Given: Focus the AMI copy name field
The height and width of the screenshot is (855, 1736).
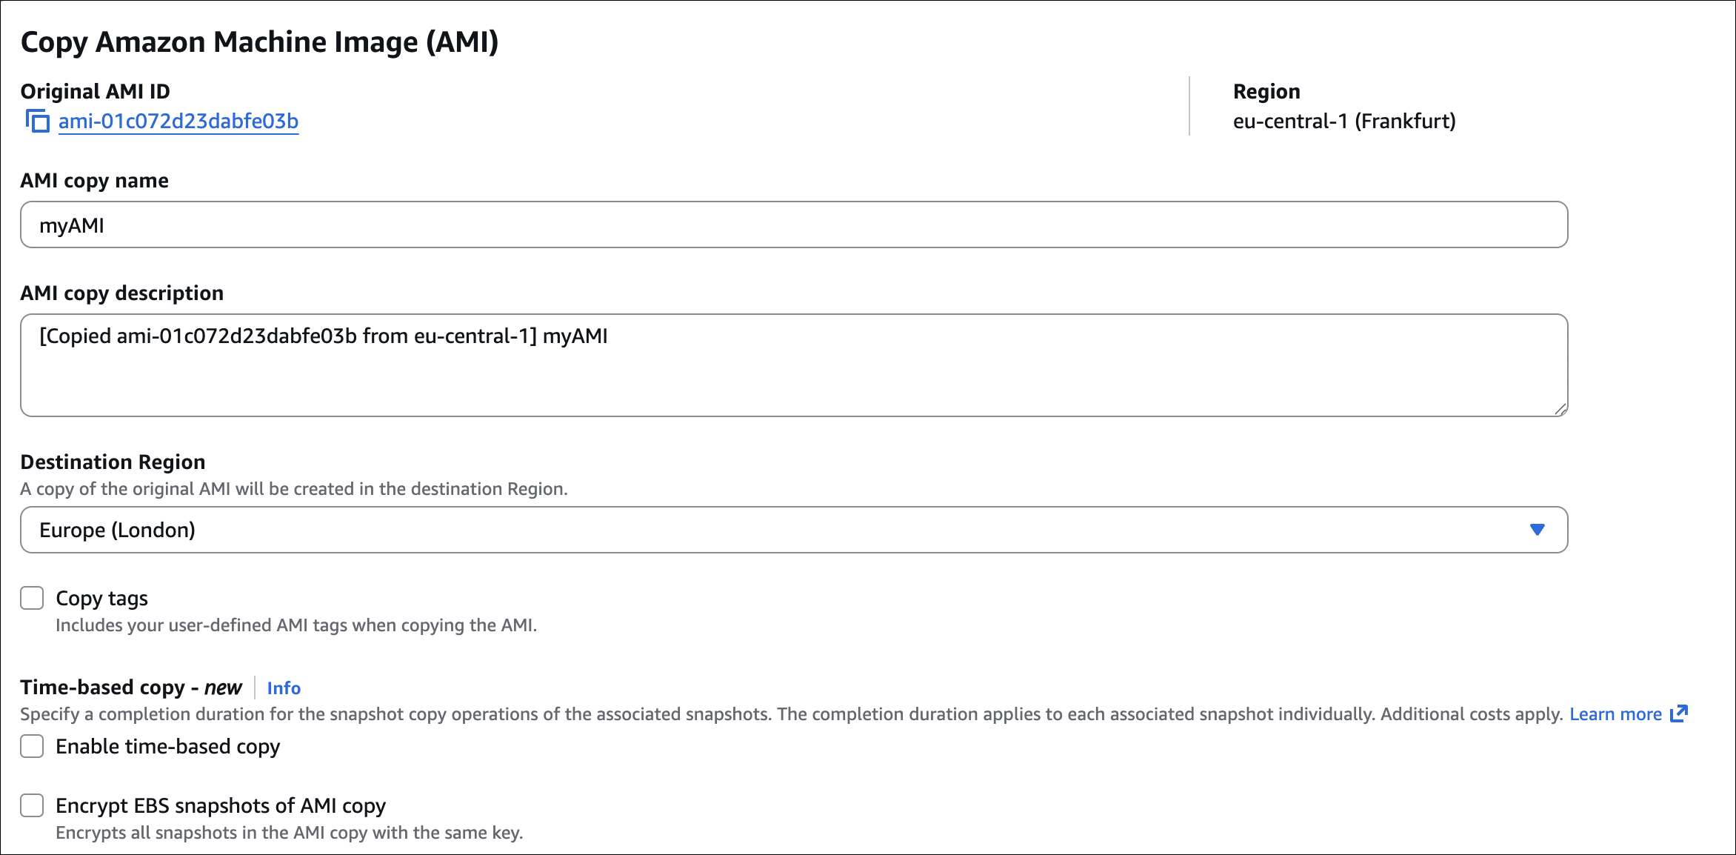Looking at the screenshot, I should click(x=792, y=224).
